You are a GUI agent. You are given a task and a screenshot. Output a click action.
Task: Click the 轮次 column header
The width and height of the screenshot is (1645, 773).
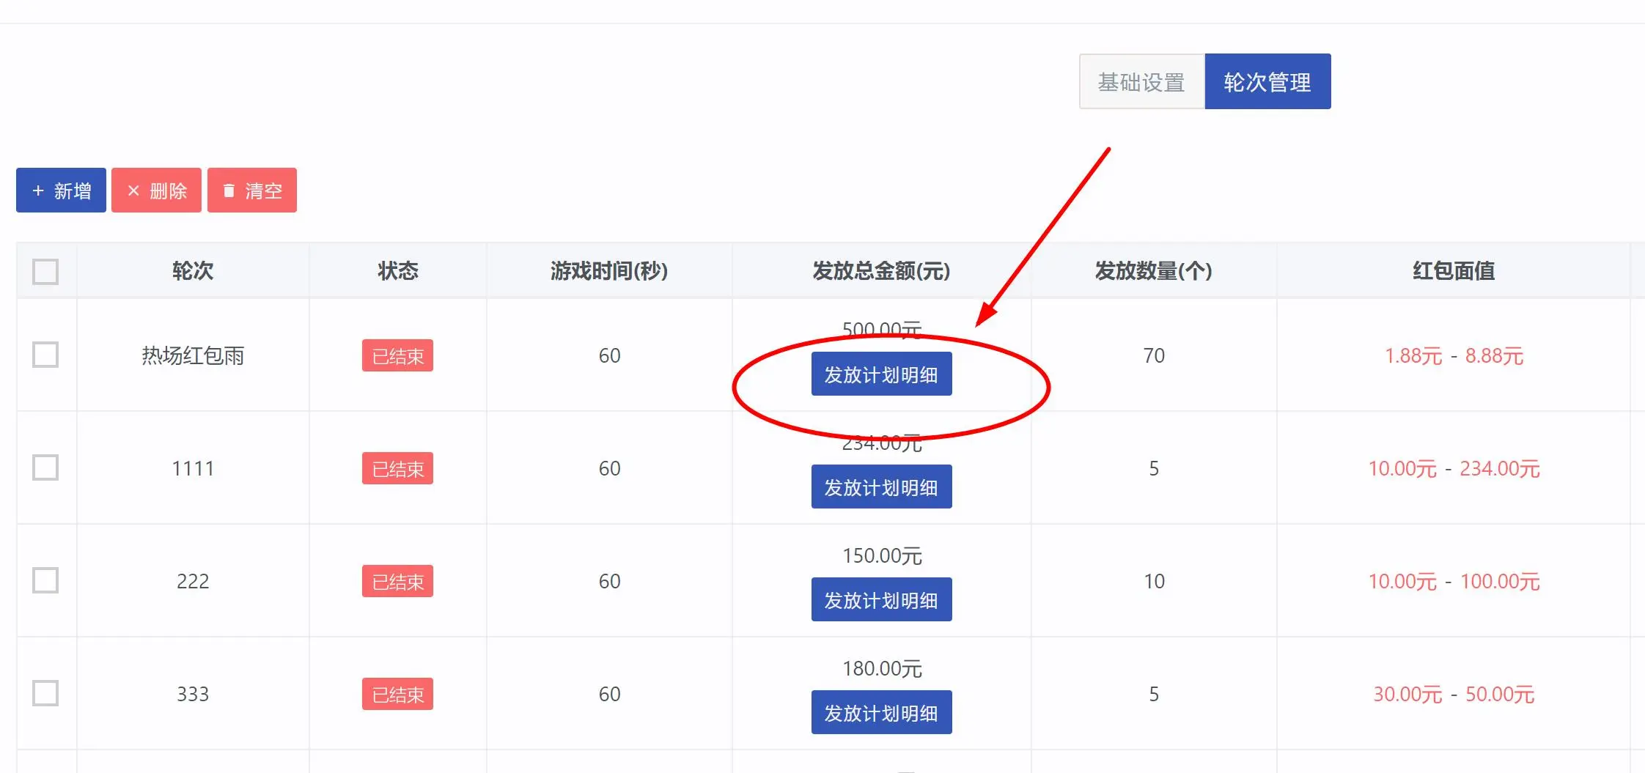point(193,271)
